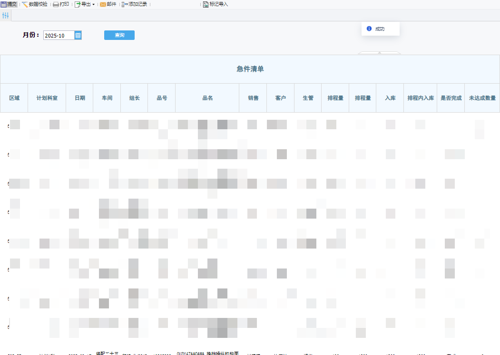Click the 未达成数量 column header
This screenshot has height=355, width=500.
coord(482,98)
